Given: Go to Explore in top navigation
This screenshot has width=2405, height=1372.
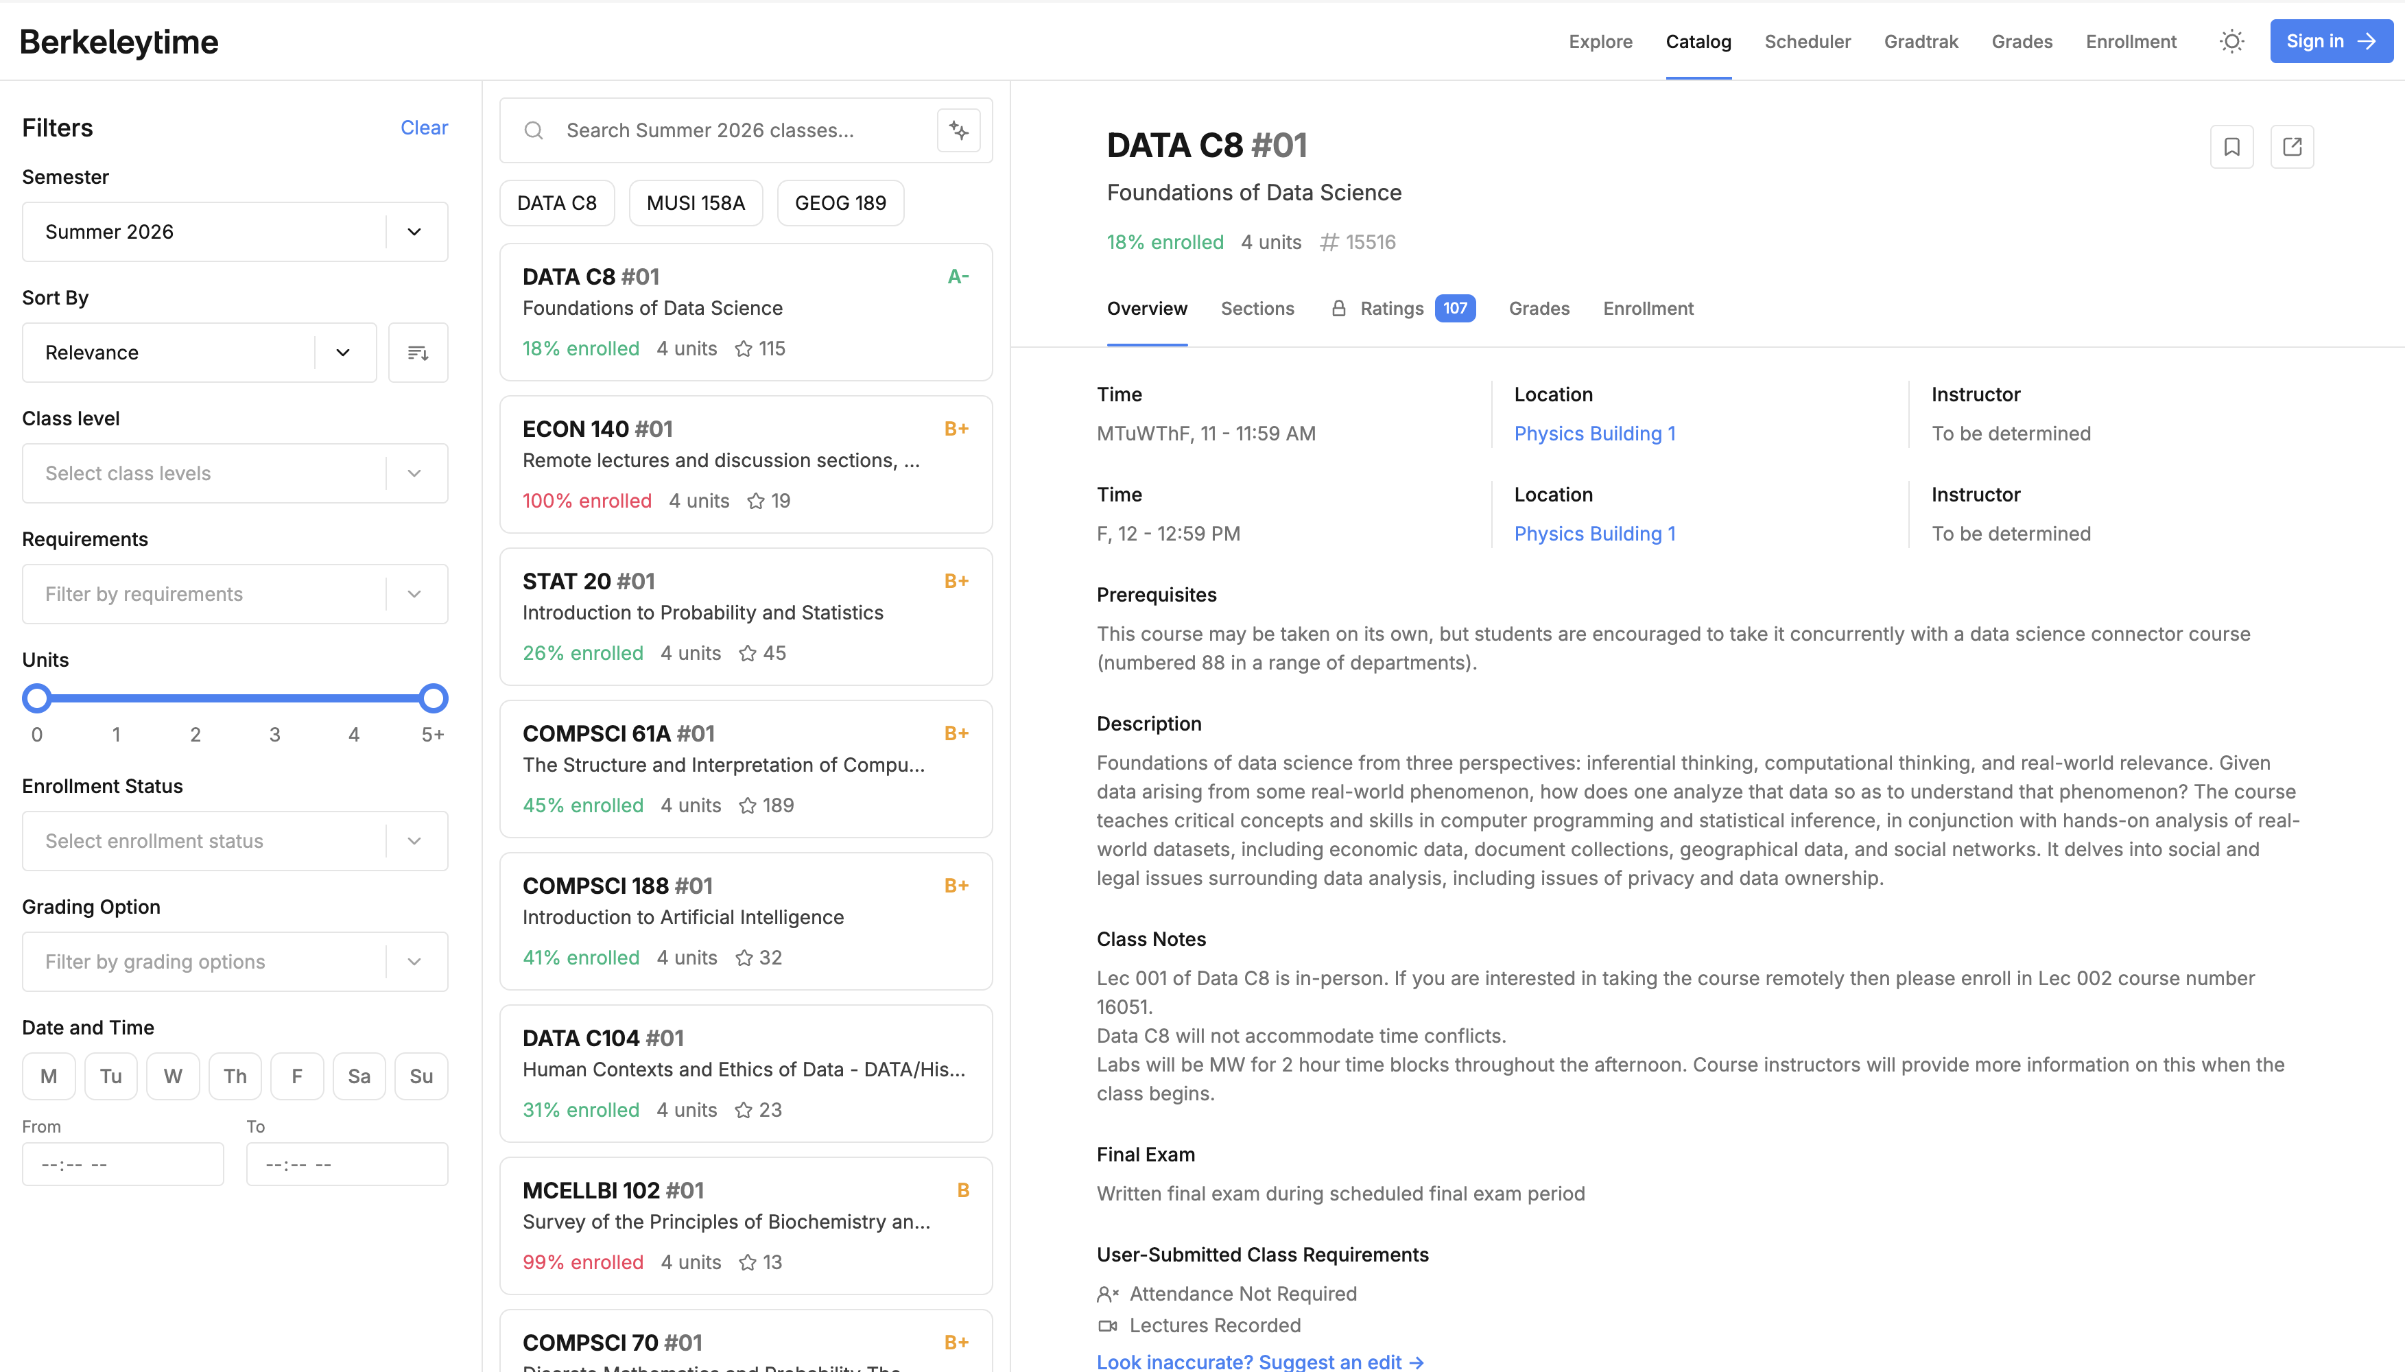Looking at the screenshot, I should click(x=1600, y=41).
